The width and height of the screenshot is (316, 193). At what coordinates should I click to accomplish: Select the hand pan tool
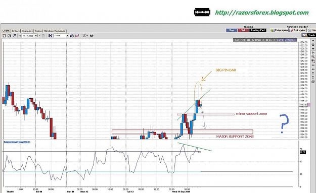[313, 53]
